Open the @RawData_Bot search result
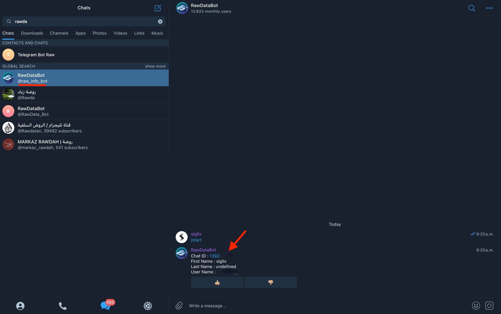 [84, 111]
